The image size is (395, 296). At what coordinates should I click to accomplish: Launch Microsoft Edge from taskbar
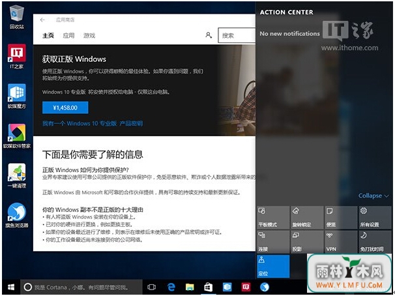[171, 287]
